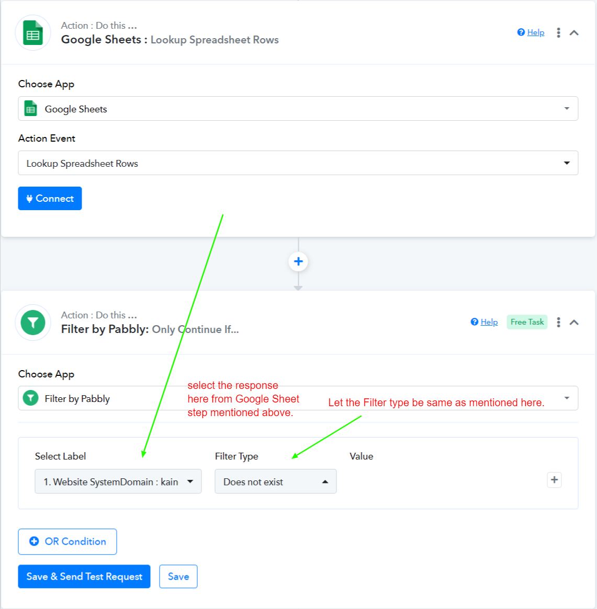This screenshot has height=609, width=597.
Task: Open Help link for Google Sheets step
Action: 531,32
